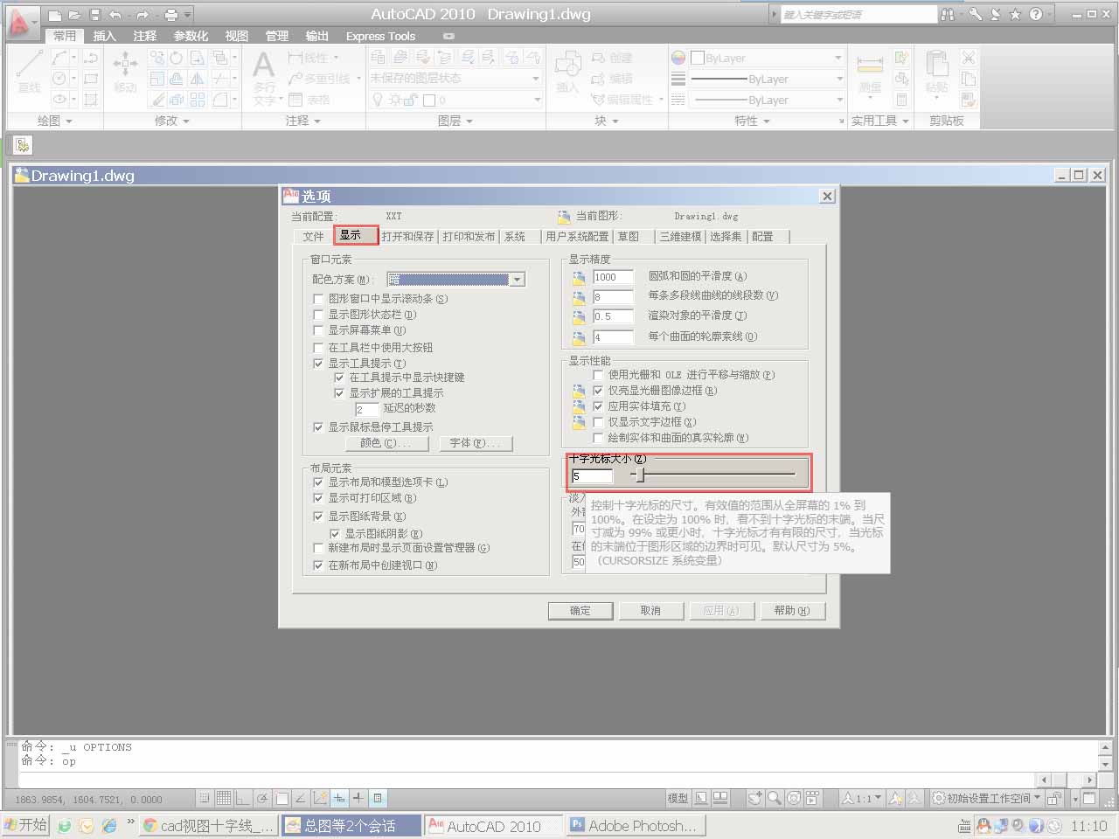Click the Paste (粘贴) clipboard icon
Image resolution: width=1119 pixels, height=839 pixels.
(x=937, y=72)
